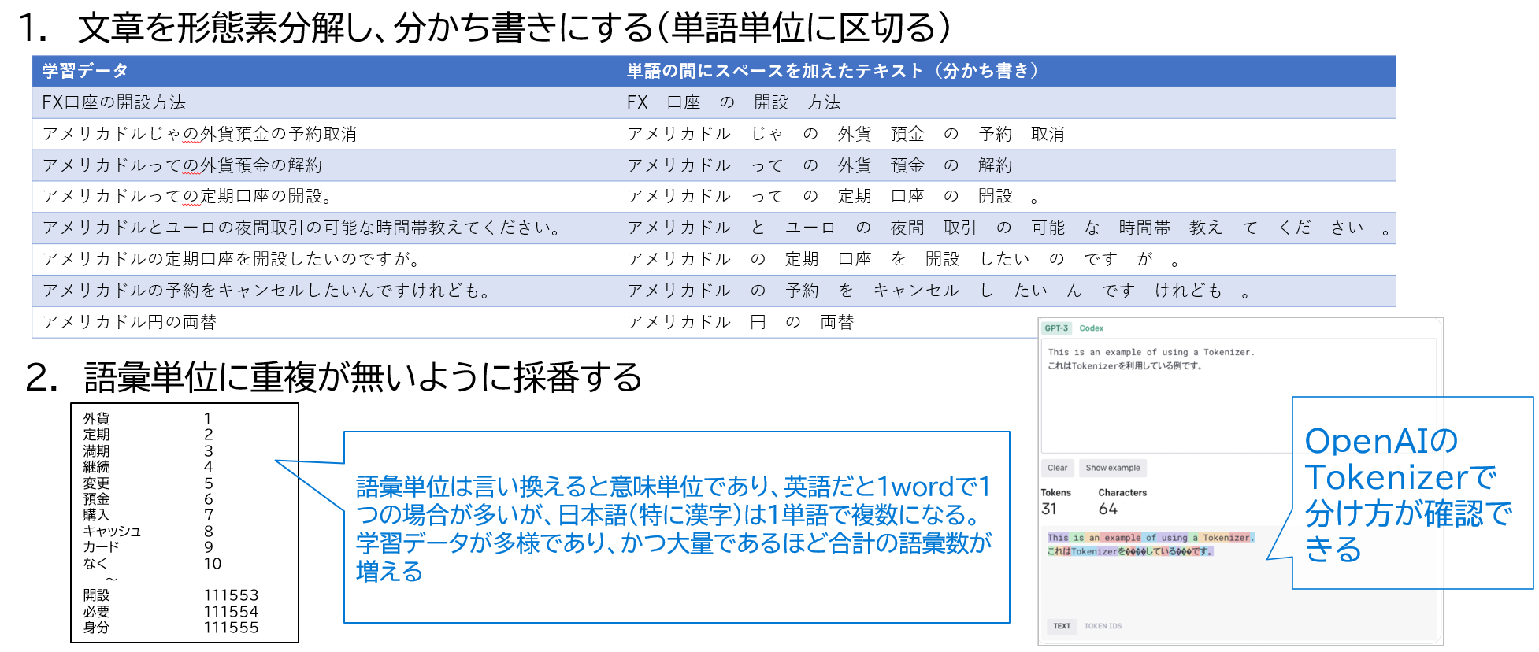
Task: Click the cell FX口座の開設方法
Action: click(114, 102)
